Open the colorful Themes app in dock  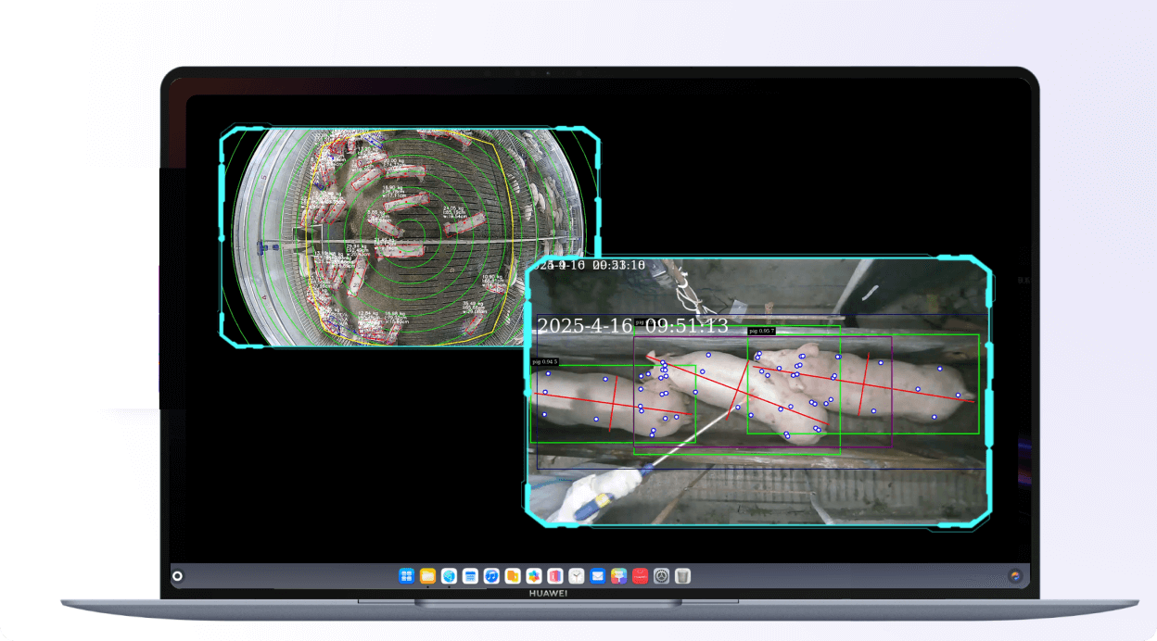(x=618, y=576)
